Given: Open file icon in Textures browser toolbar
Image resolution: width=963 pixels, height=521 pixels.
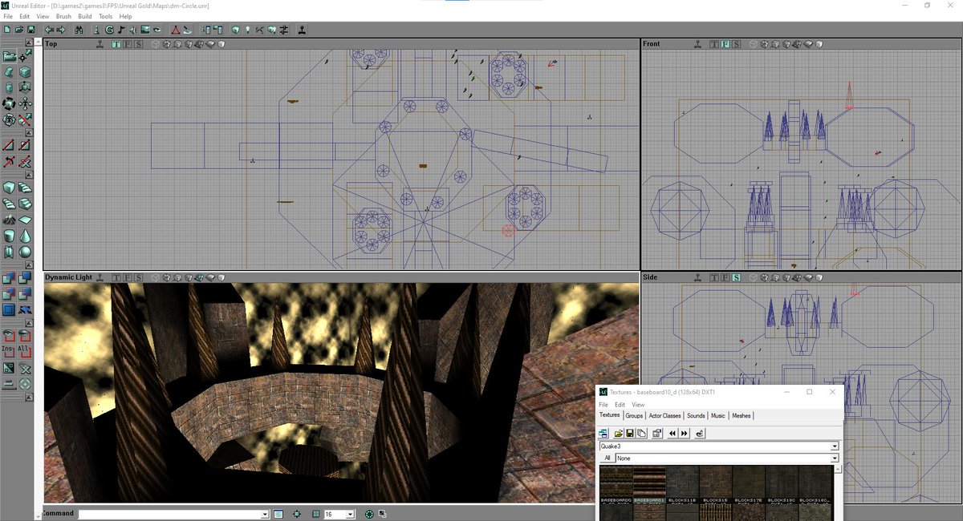Looking at the screenshot, I should point(618,434).
